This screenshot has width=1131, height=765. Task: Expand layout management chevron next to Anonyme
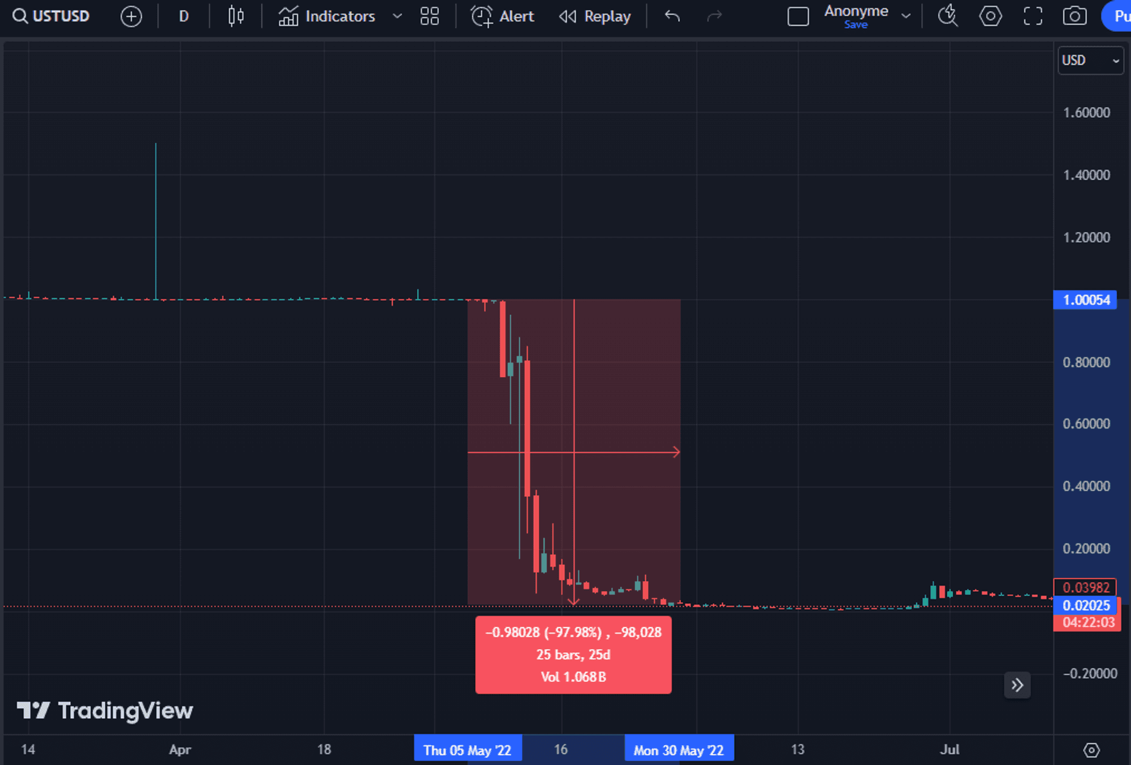[x=906, y=16]
